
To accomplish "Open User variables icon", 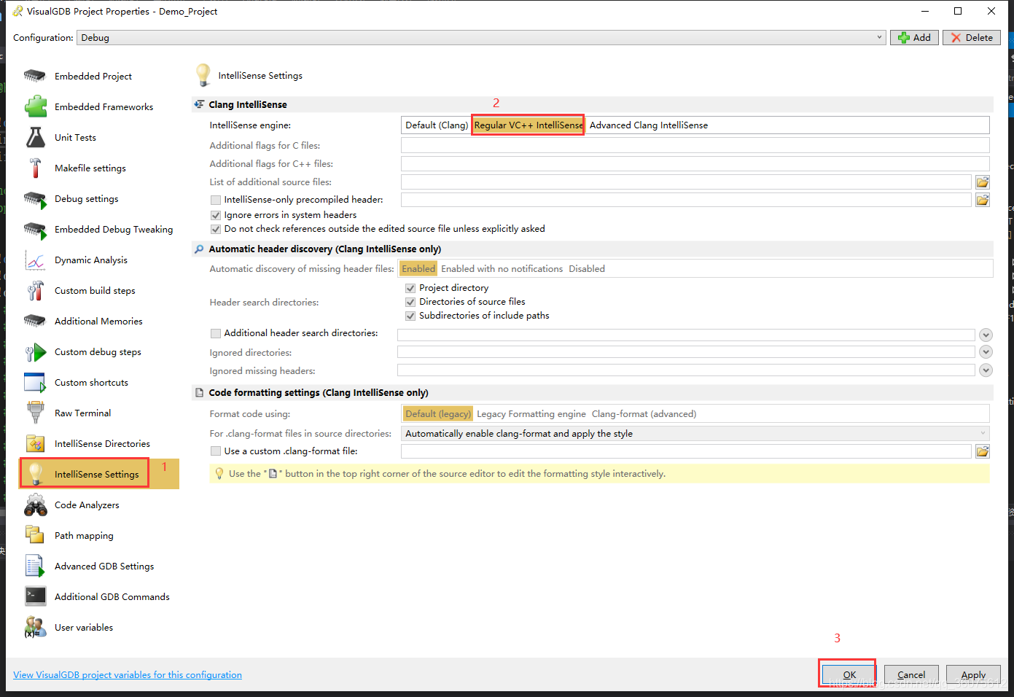I will coord(35,627).
